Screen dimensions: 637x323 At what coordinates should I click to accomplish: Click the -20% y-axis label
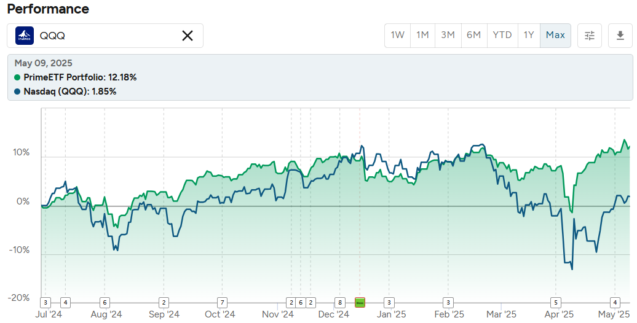coord(20,298)
